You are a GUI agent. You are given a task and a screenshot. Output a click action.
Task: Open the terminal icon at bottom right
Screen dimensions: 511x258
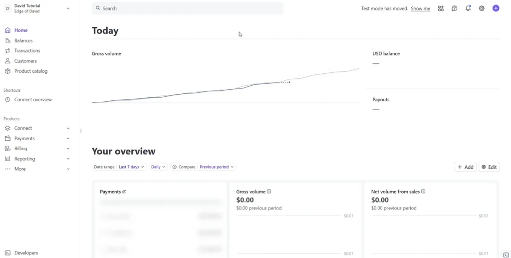pyautogui.click(x=506, y=255)
